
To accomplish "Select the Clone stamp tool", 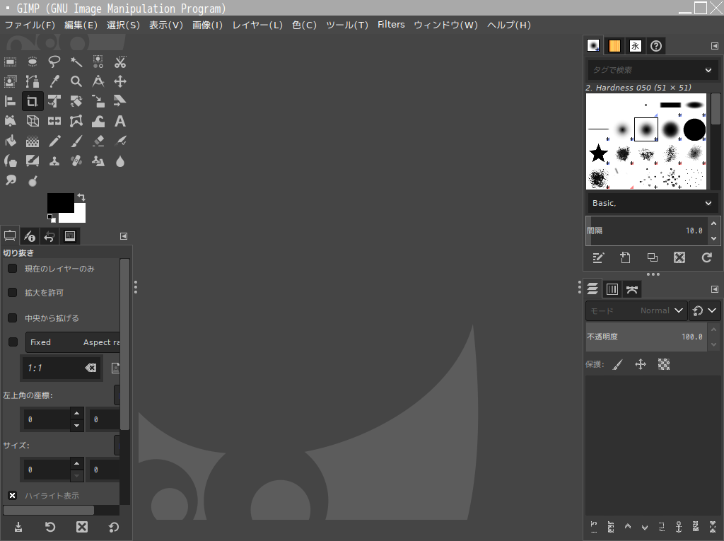I will tap(54, 161).
